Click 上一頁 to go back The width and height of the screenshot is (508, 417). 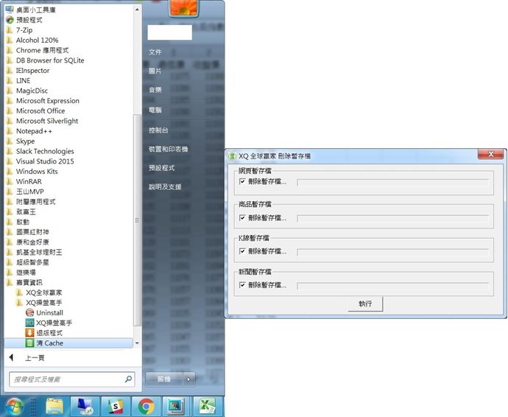(35, 357)
